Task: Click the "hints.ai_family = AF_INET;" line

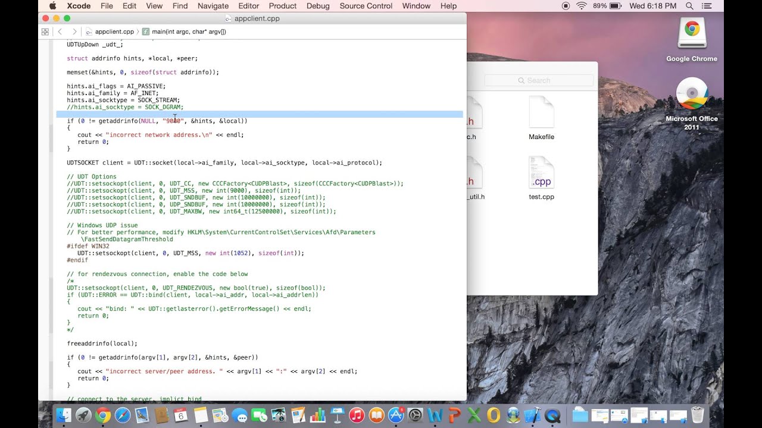Action: coord(113,93)
